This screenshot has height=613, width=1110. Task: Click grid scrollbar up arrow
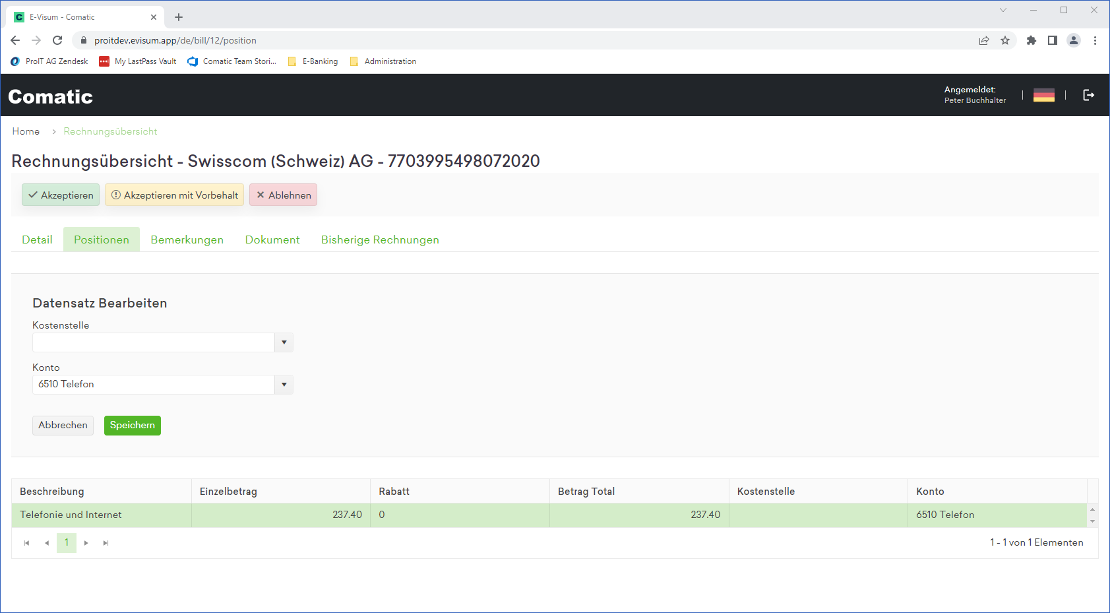click(1093, 509)
